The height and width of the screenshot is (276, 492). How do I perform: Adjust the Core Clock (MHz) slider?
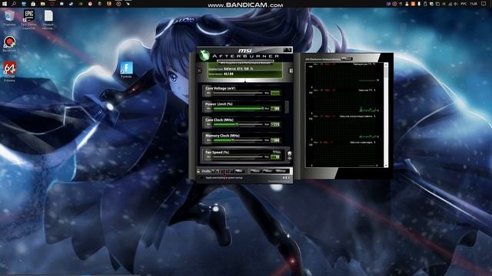pos(238,124)
